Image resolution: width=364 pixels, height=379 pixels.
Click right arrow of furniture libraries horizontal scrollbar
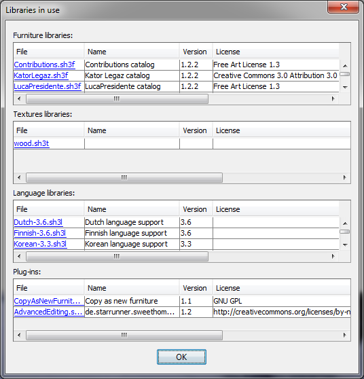click(x=333, y=98)
